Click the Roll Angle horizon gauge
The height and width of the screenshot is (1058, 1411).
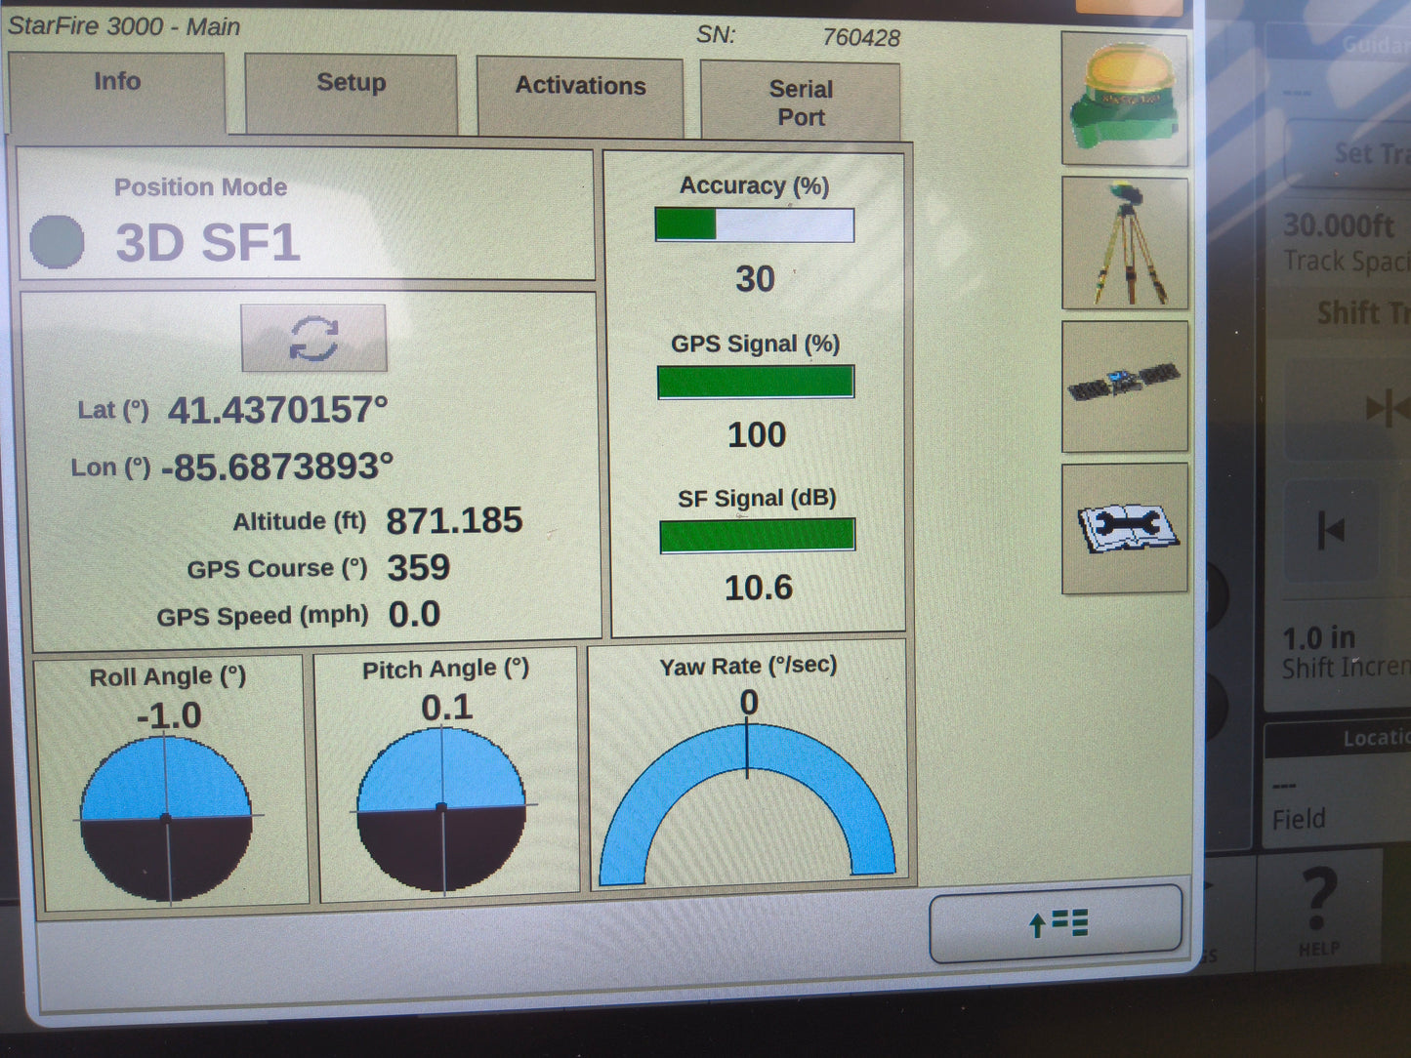[166, 818]
